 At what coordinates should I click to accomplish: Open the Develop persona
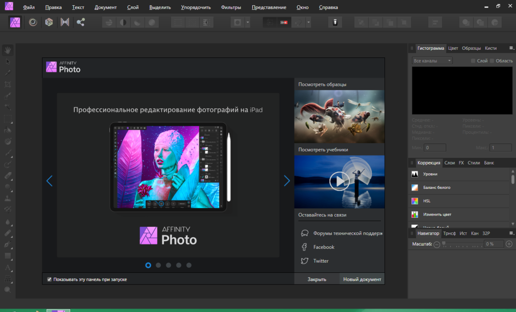point(48,22)
